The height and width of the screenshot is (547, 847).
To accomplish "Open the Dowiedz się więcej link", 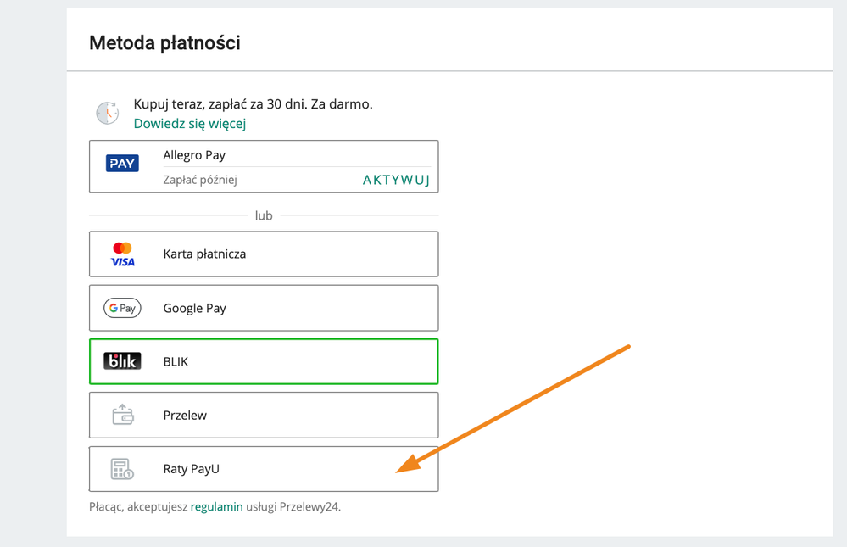I will tap(190, 124).
